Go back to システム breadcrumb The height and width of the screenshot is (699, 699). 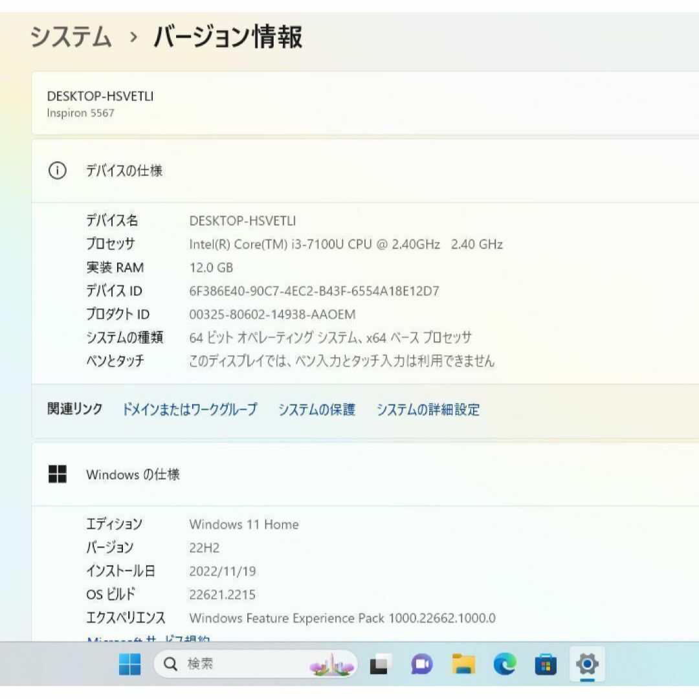(x=71, y=36)
